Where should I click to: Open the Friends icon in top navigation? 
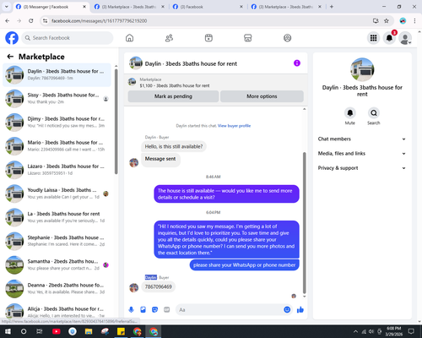pyautogui.click(x=169, y=38)
